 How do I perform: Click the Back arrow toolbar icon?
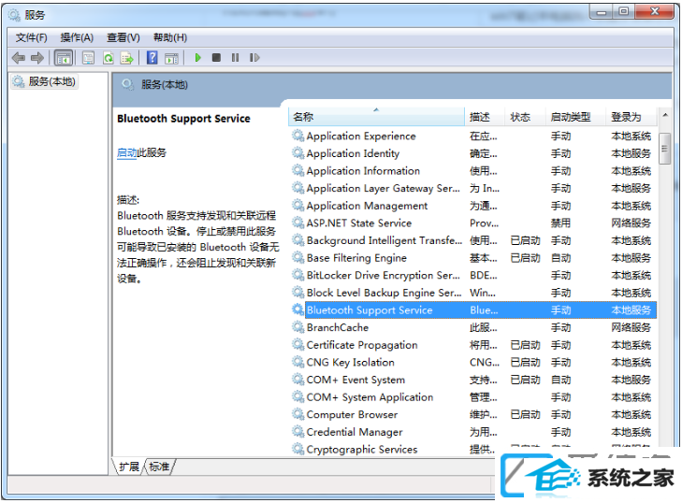click(19, 57)
